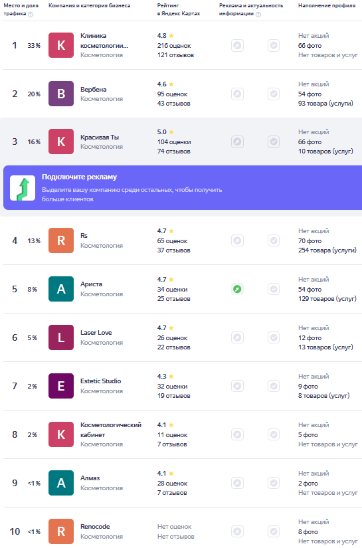This screenshot has height=548, width=362.
Task: Click 254 товара (услуги) in Rs row
Action: coord(327,250)
